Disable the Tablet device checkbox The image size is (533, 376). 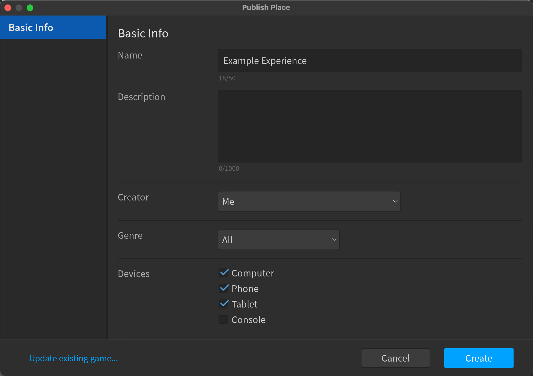[x=223, y=304]
